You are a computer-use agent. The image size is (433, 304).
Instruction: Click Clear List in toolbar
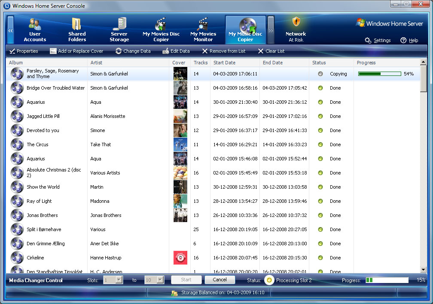point(271,51)
